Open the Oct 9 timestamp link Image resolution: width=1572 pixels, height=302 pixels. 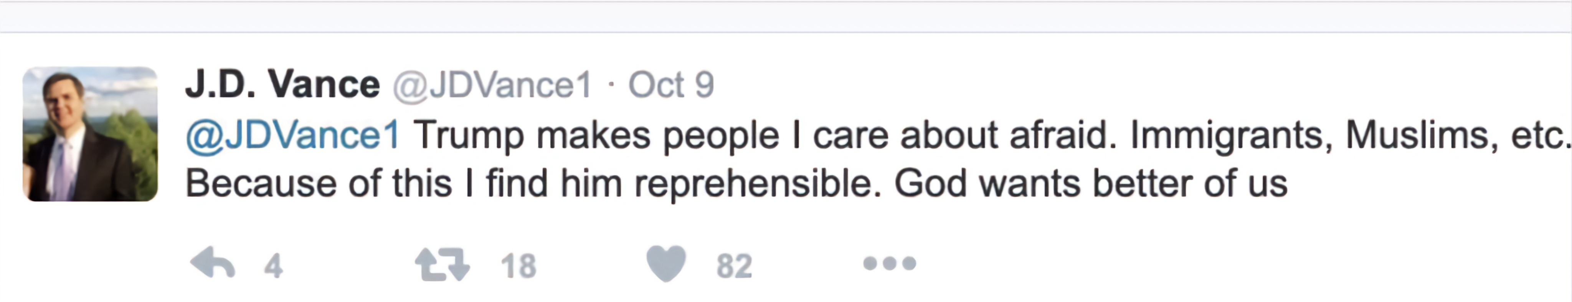[670, 85]
